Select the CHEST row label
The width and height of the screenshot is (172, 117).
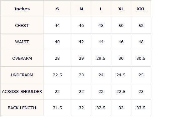tap(22, 25)
